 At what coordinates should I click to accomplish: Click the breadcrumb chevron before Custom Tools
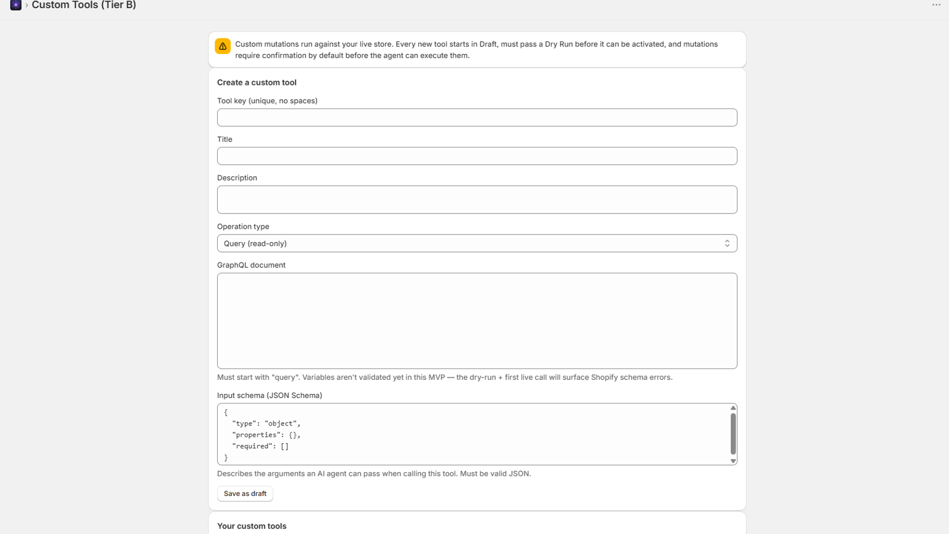[27, 5]
